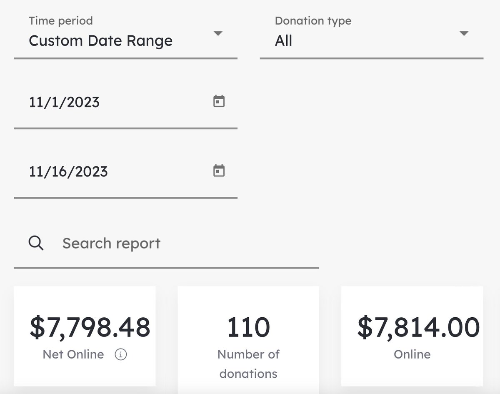Open calendar picker for 11/1/2023 start date
Viewport: 500px width, 394px height.
point(219,101)
